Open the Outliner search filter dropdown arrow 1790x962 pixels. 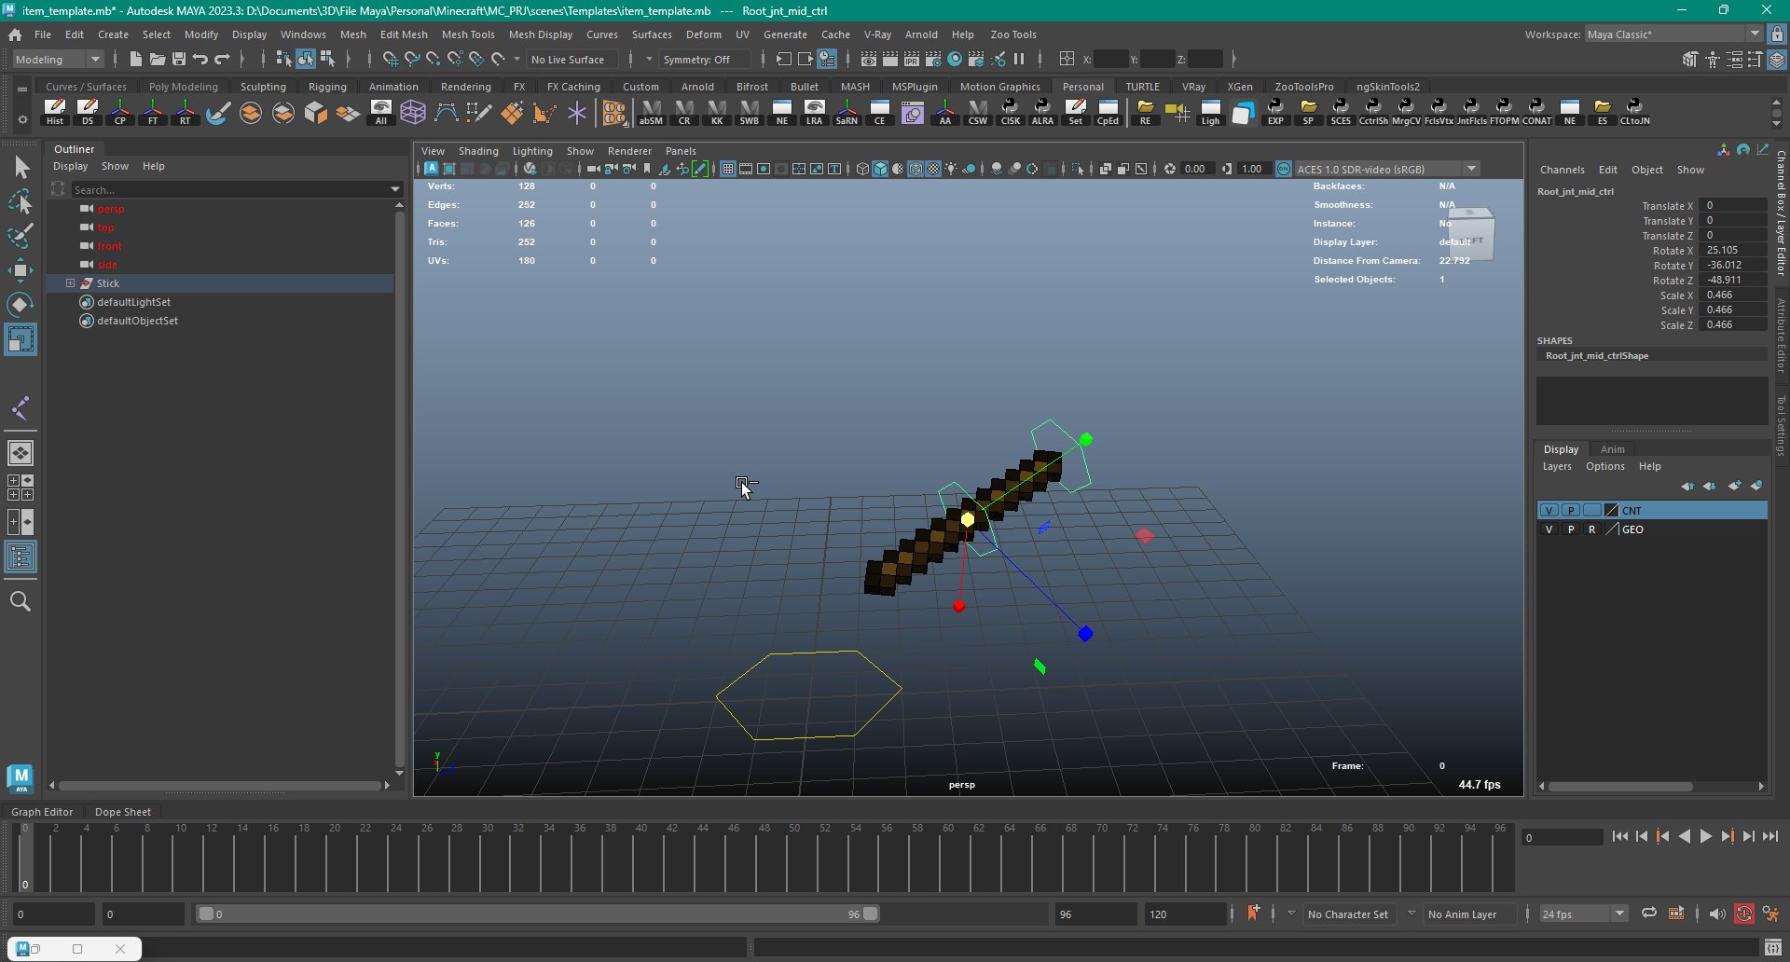(395, 189)
